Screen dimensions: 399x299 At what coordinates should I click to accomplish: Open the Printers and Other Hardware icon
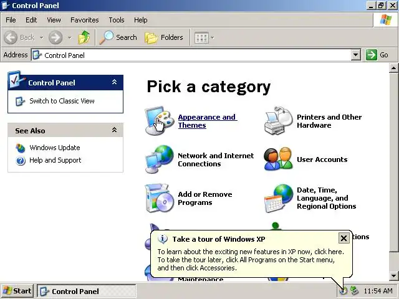(279, 120)
